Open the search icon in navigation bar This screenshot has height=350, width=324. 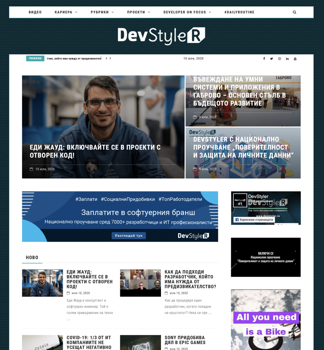294,12
